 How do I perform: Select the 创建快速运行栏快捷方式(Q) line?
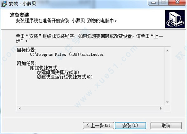65,77
